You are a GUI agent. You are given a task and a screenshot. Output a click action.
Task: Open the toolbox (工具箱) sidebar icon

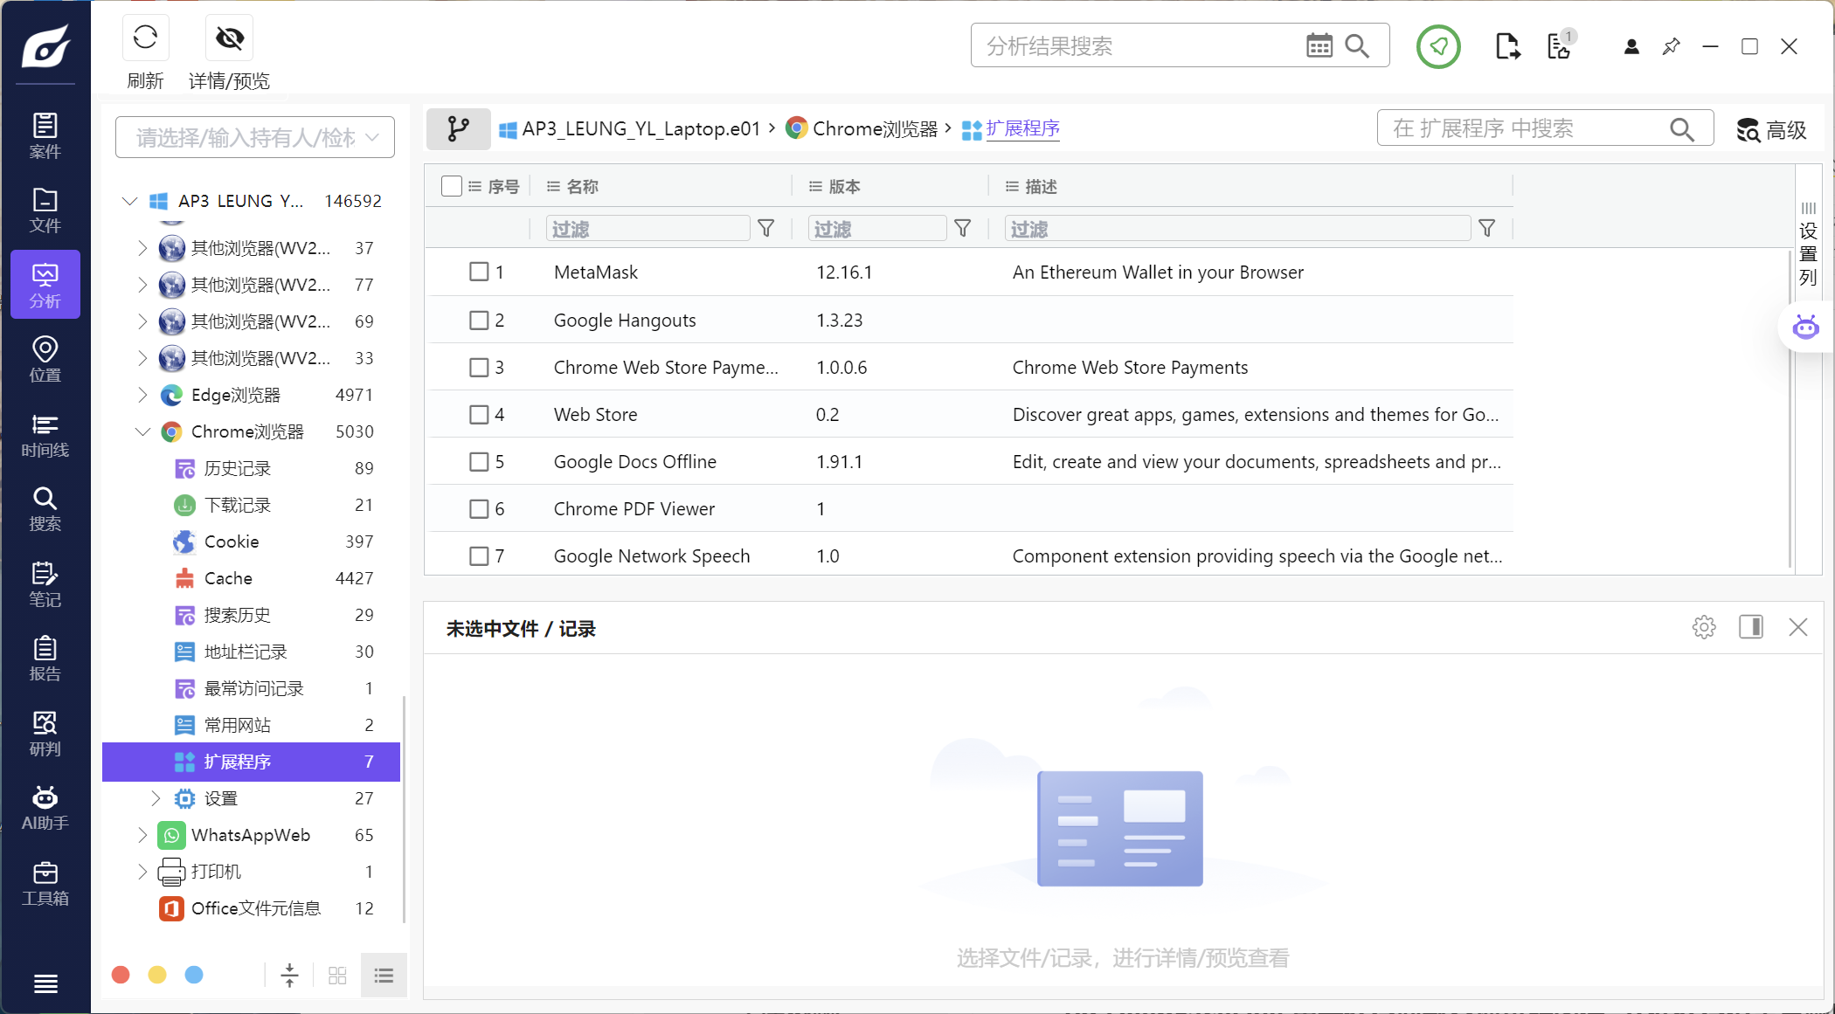[x=45, y=883]
